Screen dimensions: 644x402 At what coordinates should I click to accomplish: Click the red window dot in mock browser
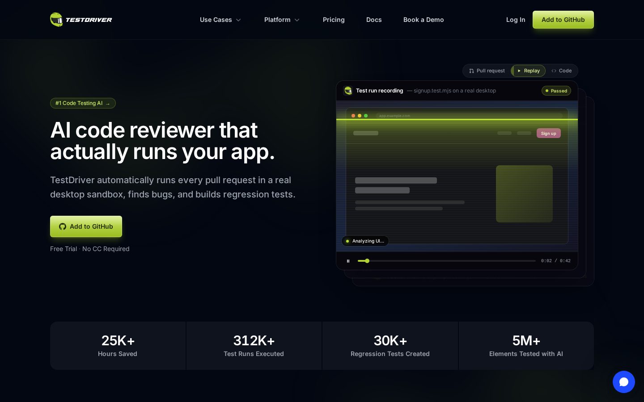coord(353,116)
